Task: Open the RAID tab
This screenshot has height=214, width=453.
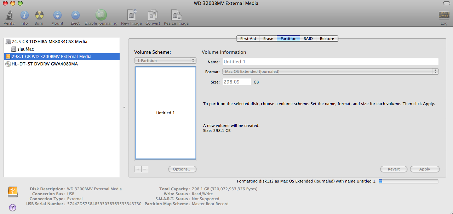Action: tap(308, 39)
